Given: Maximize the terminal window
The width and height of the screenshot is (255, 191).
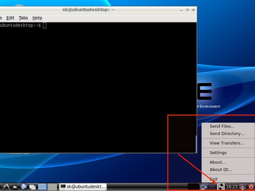Looking at the screenshot, I should tap(187, 10).
